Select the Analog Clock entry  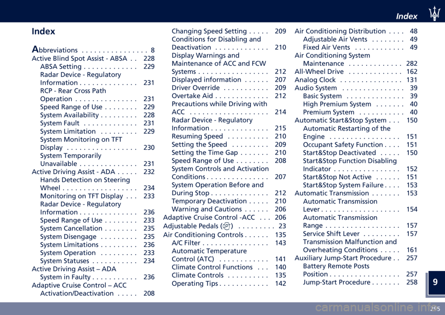coord(356,80)
